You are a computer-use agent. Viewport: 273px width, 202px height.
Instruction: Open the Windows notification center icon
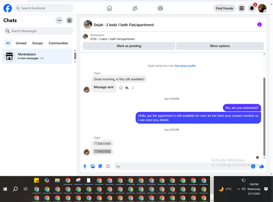pyautogui.click(x=266, y=189)
